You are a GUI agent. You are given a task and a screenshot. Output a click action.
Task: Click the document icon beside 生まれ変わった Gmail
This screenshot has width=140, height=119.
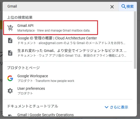point(10,53)
